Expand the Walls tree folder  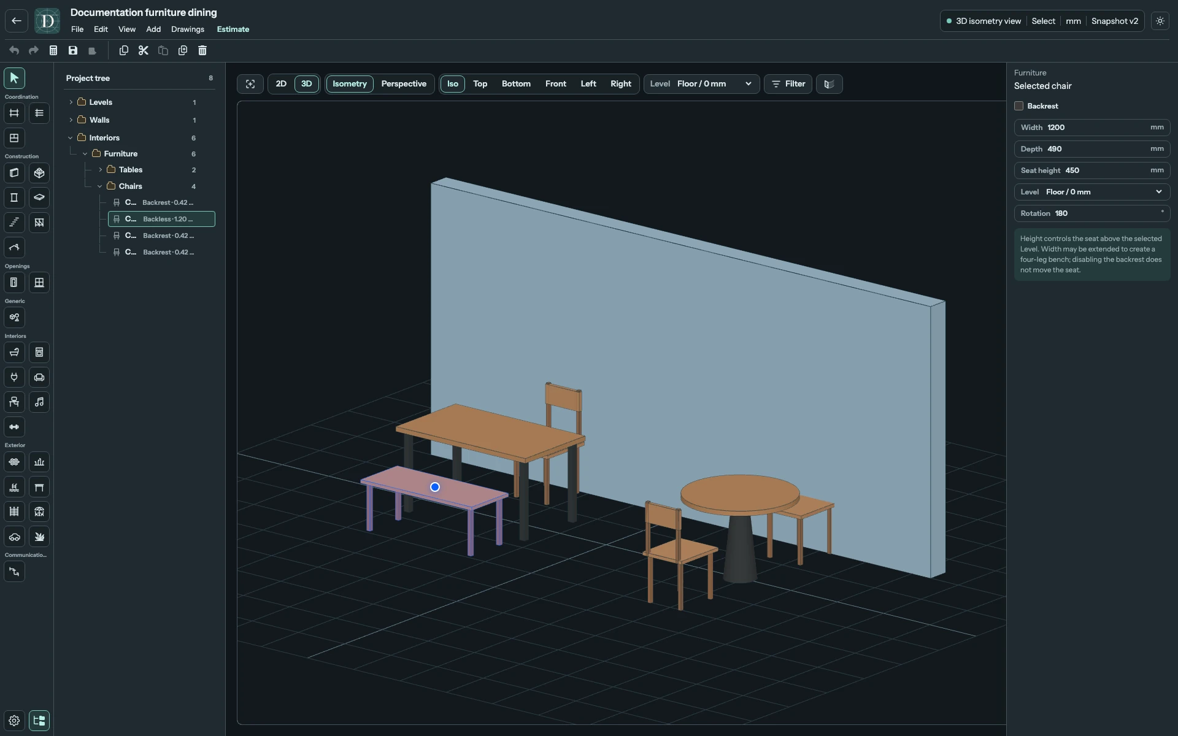[x=71, y=120]
